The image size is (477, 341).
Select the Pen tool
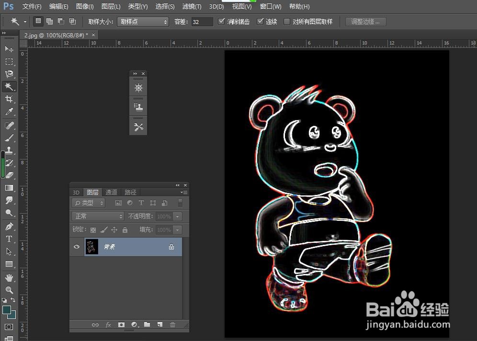pos(9,227)
